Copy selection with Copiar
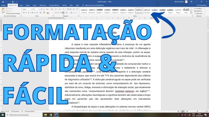Screen dimensions: 209x117 pyautogui.click(x=9, y=11)
